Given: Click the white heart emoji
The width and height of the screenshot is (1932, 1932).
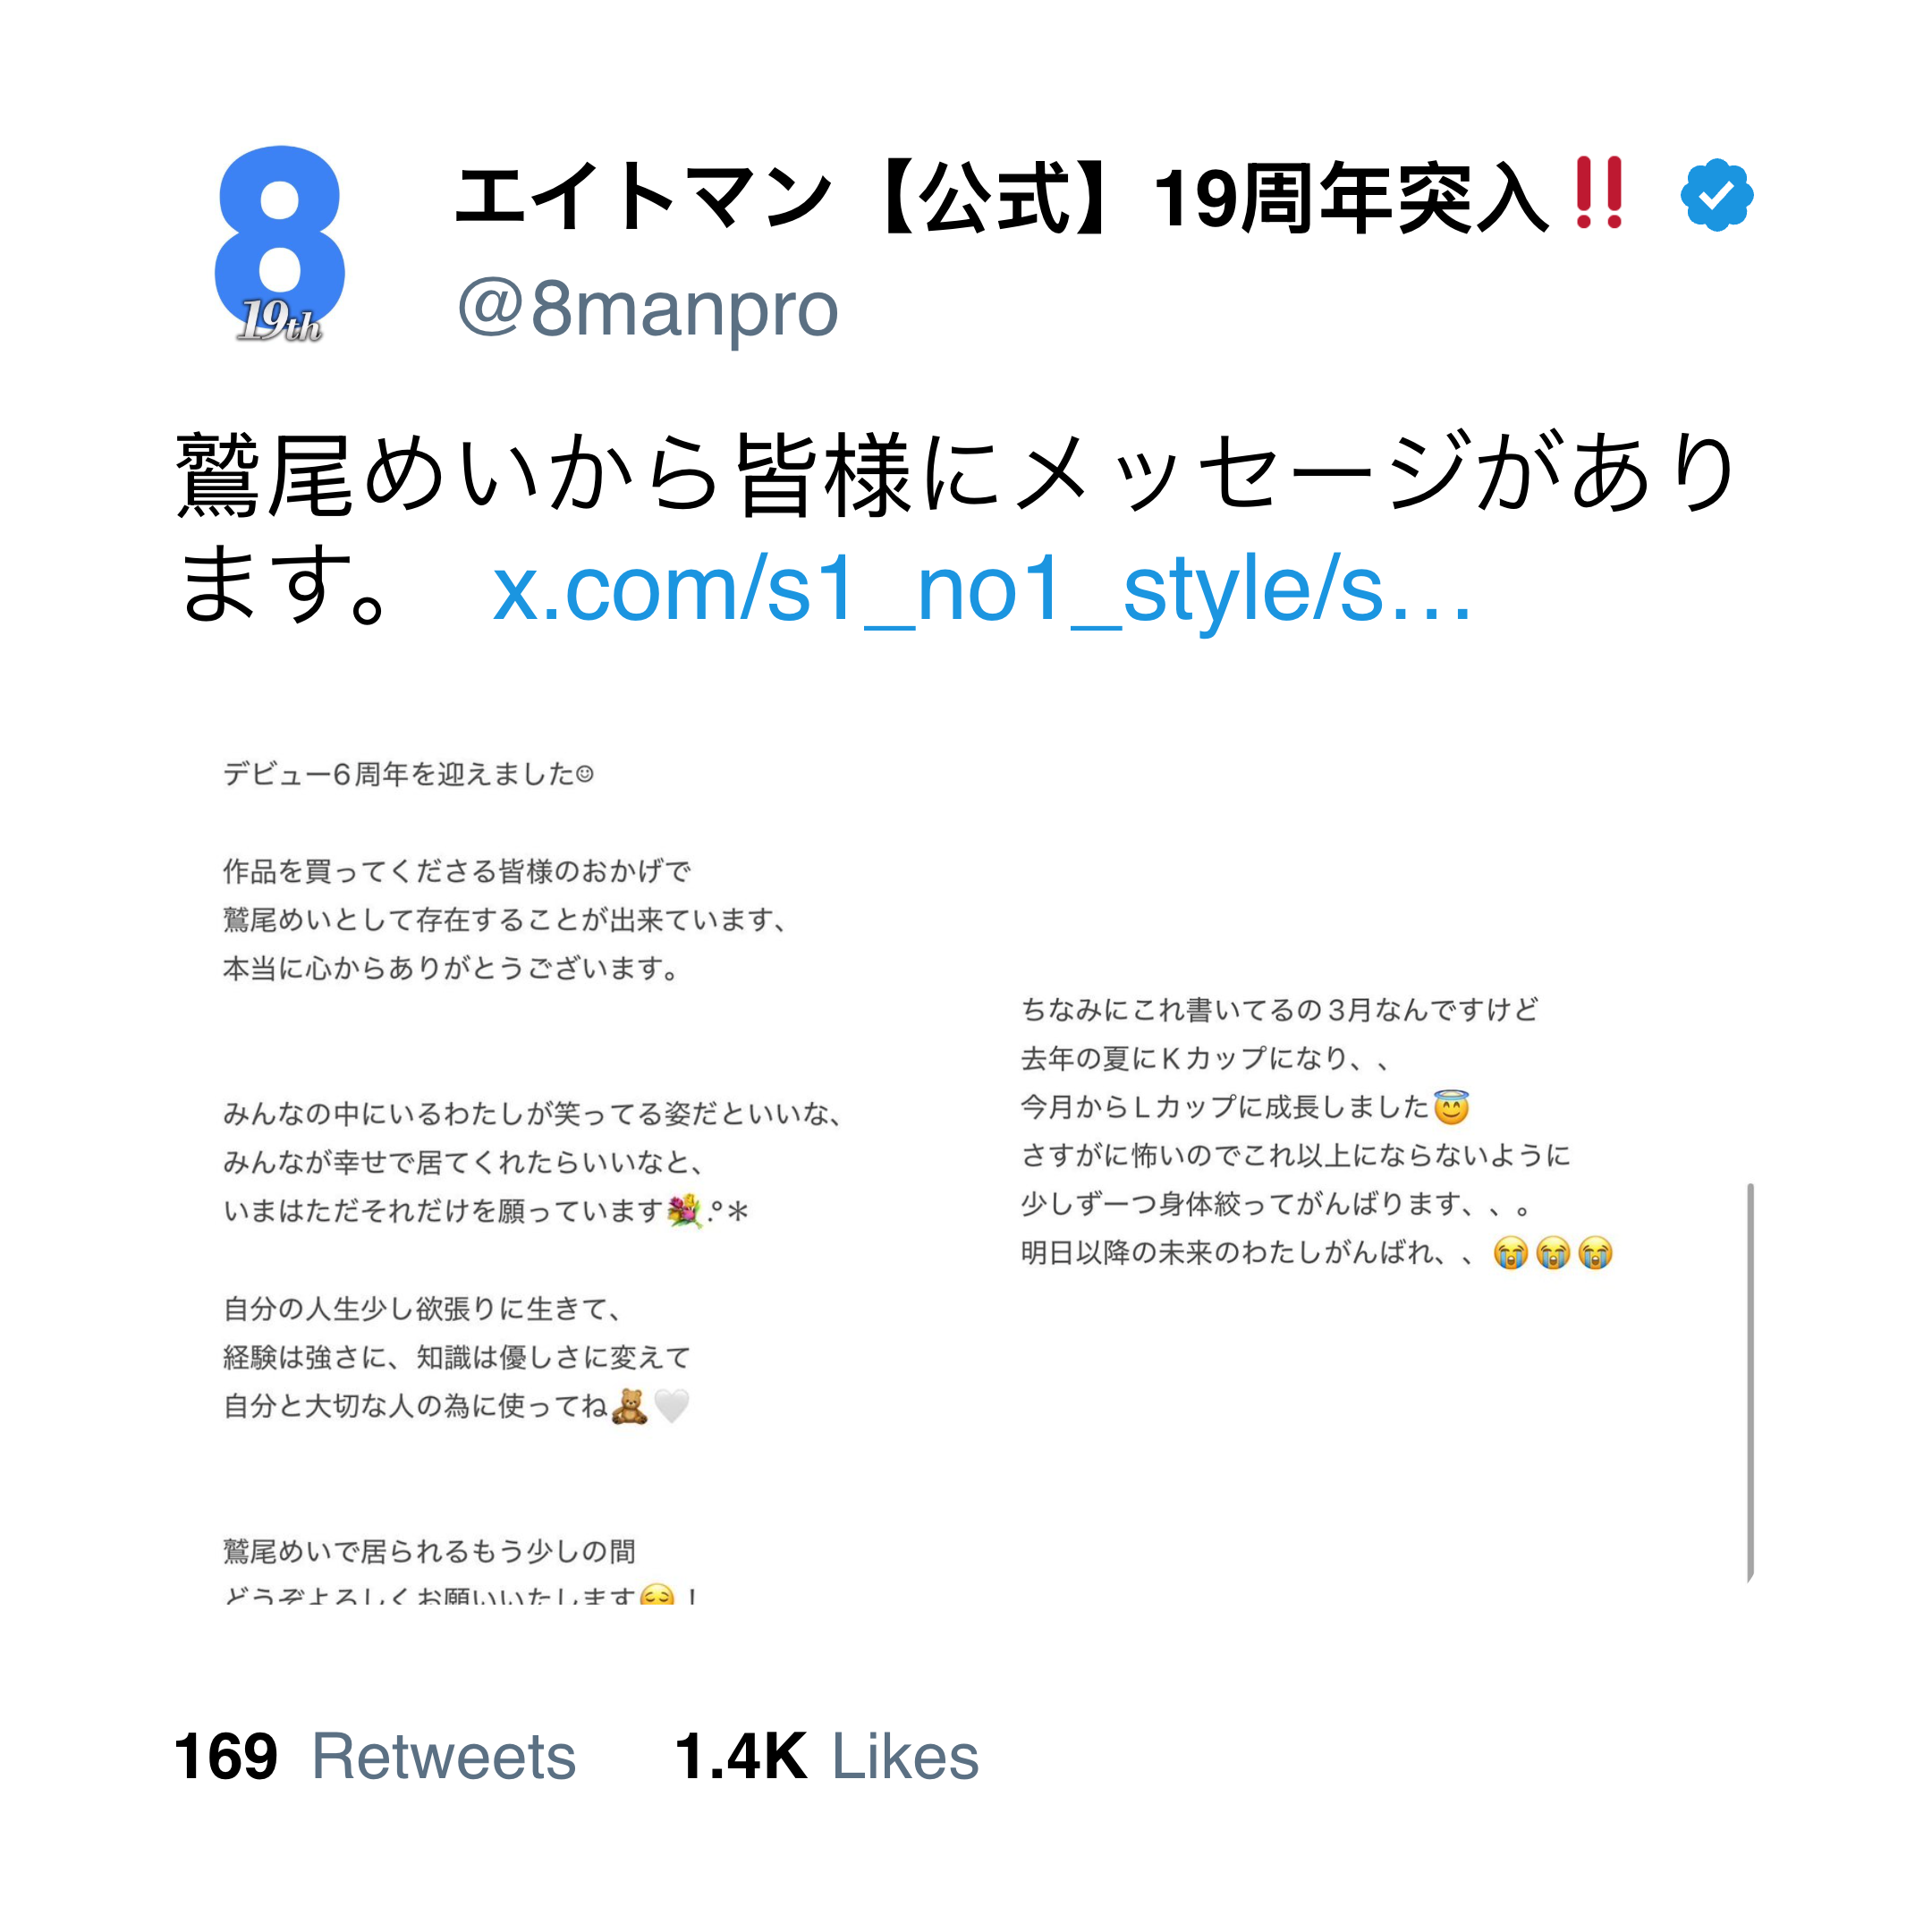Looking at the screenshot, I should (x=672, y=1406).
